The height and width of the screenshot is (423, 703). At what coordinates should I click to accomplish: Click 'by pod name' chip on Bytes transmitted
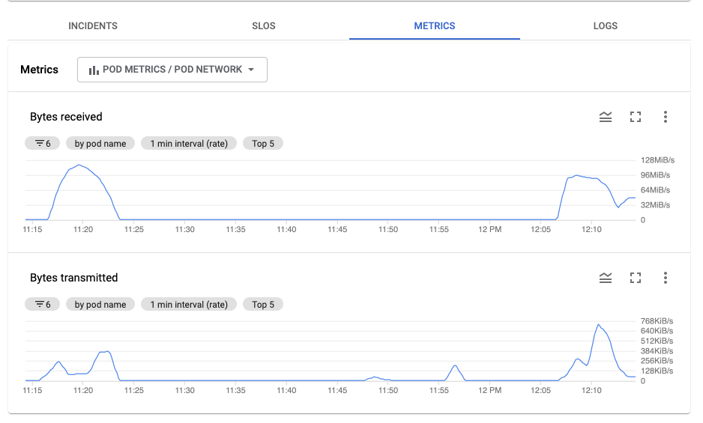point(100,304)
